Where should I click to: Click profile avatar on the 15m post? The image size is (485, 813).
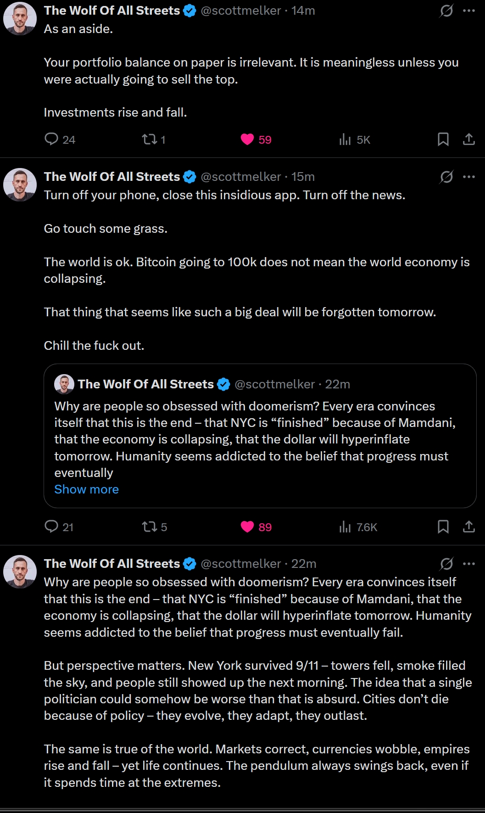click(x=20, y=185)
